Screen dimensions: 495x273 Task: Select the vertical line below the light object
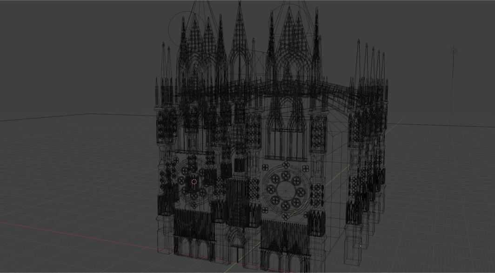point(453,93)
